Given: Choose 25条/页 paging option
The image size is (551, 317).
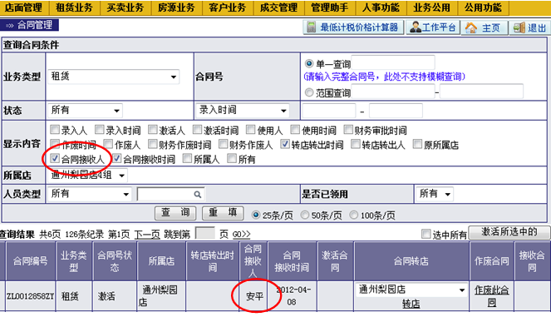Looking at the screenshot, I should point(256,215).
